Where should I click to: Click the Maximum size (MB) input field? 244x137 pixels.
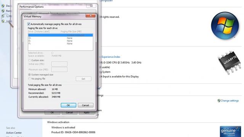(59, 69)
